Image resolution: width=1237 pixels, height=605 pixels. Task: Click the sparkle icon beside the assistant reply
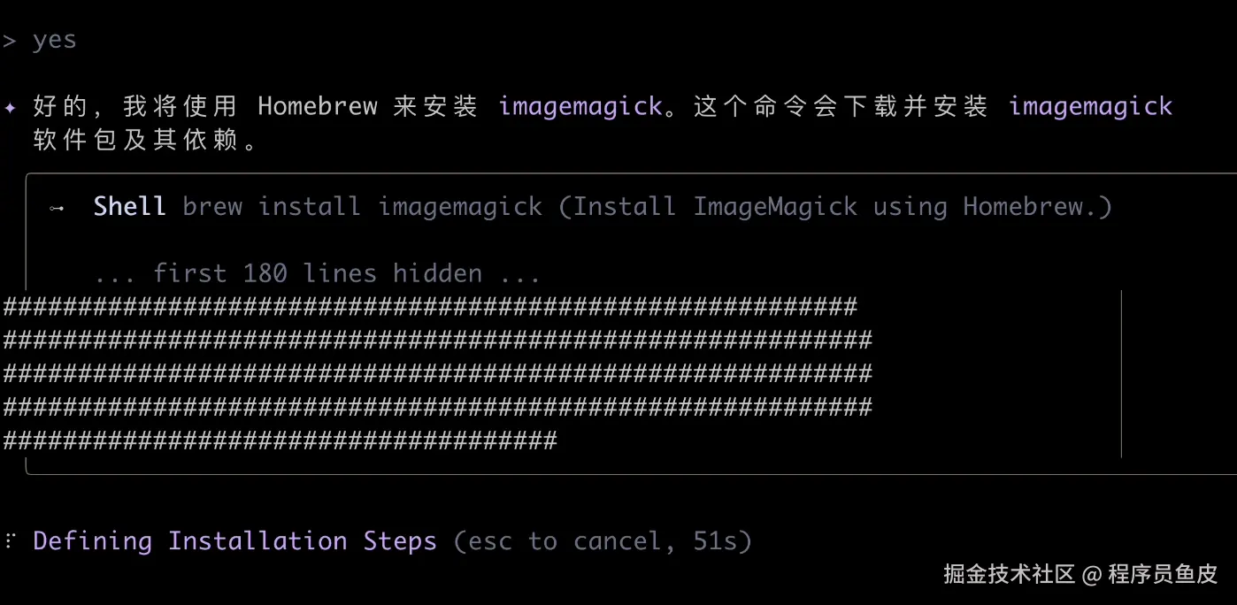point(11,108)
